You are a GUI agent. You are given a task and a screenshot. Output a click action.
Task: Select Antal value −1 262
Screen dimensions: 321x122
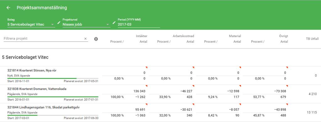(x=140, y=97)
